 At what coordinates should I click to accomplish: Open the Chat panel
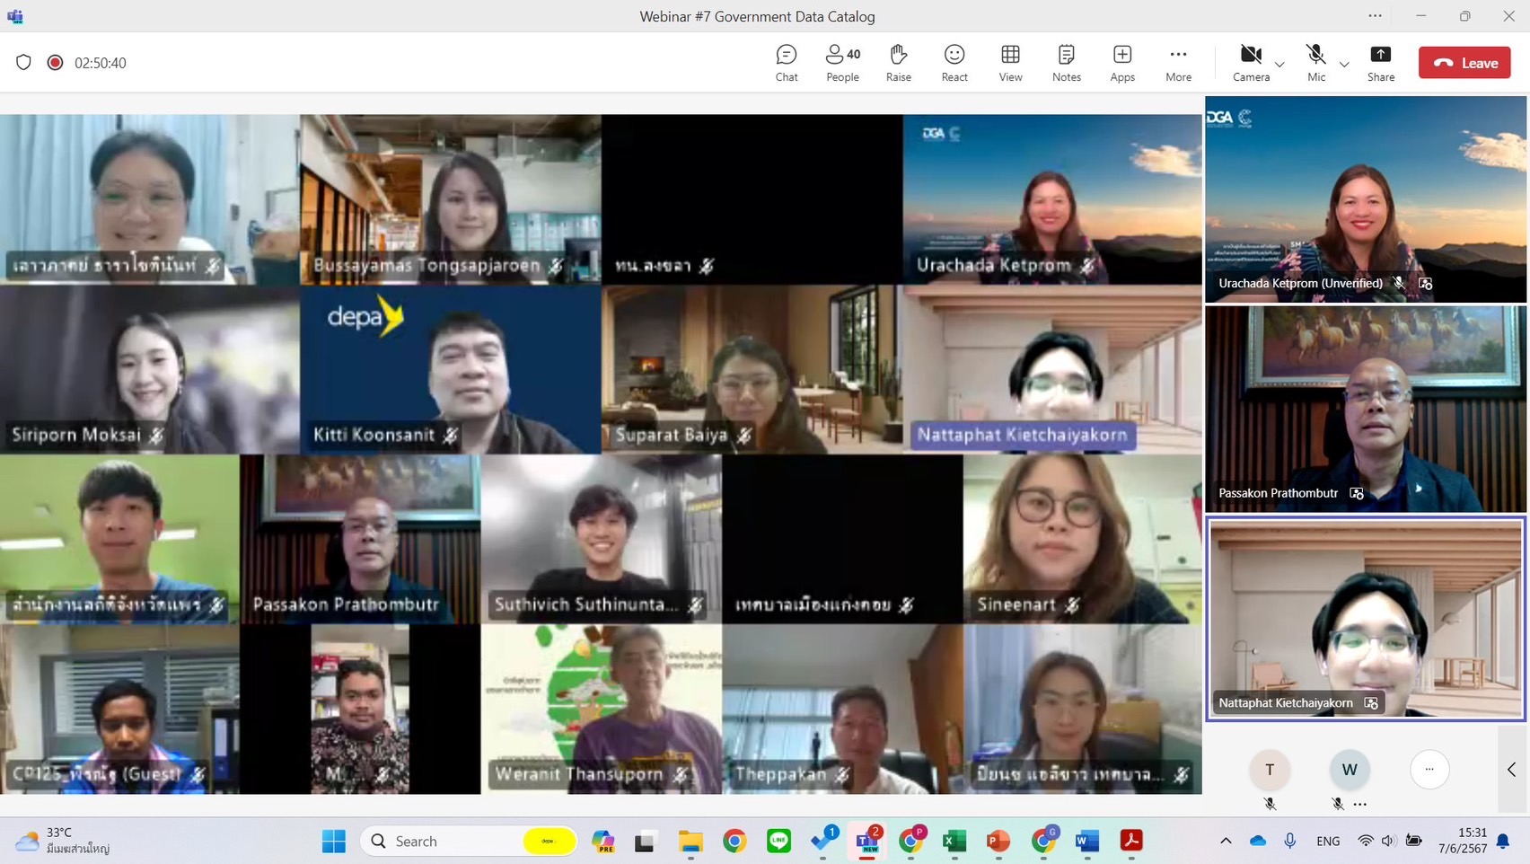tap(787, 63)
